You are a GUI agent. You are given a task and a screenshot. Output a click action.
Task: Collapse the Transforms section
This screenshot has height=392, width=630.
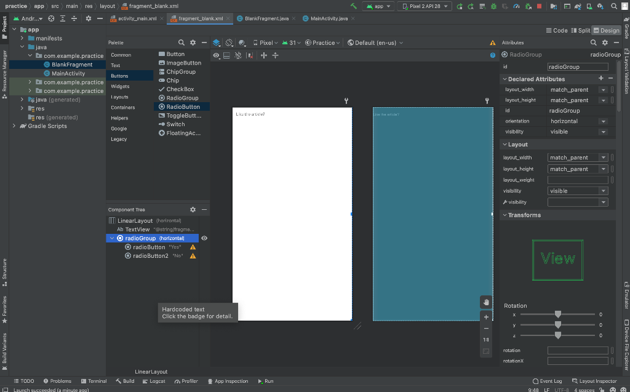pyautogui.click(x=504, y=215)
